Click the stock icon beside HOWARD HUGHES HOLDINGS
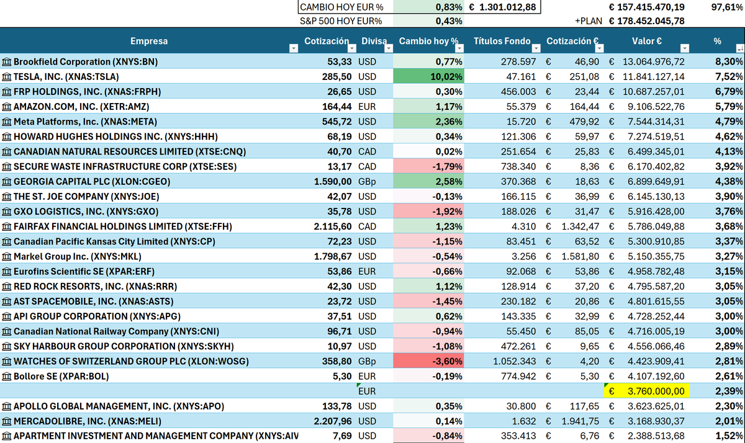Image resolution: width=745 pixels, height=443 pixels. [7, 136]
